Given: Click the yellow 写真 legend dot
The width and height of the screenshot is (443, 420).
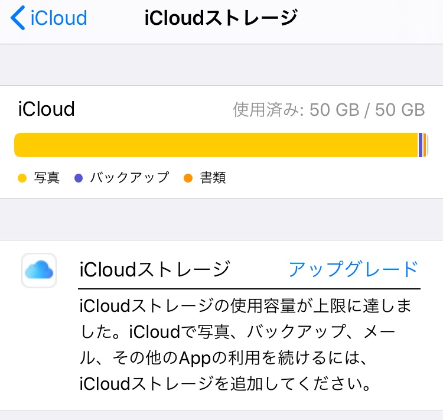Looking at the screenshot, I should click(x=22, y=178).
